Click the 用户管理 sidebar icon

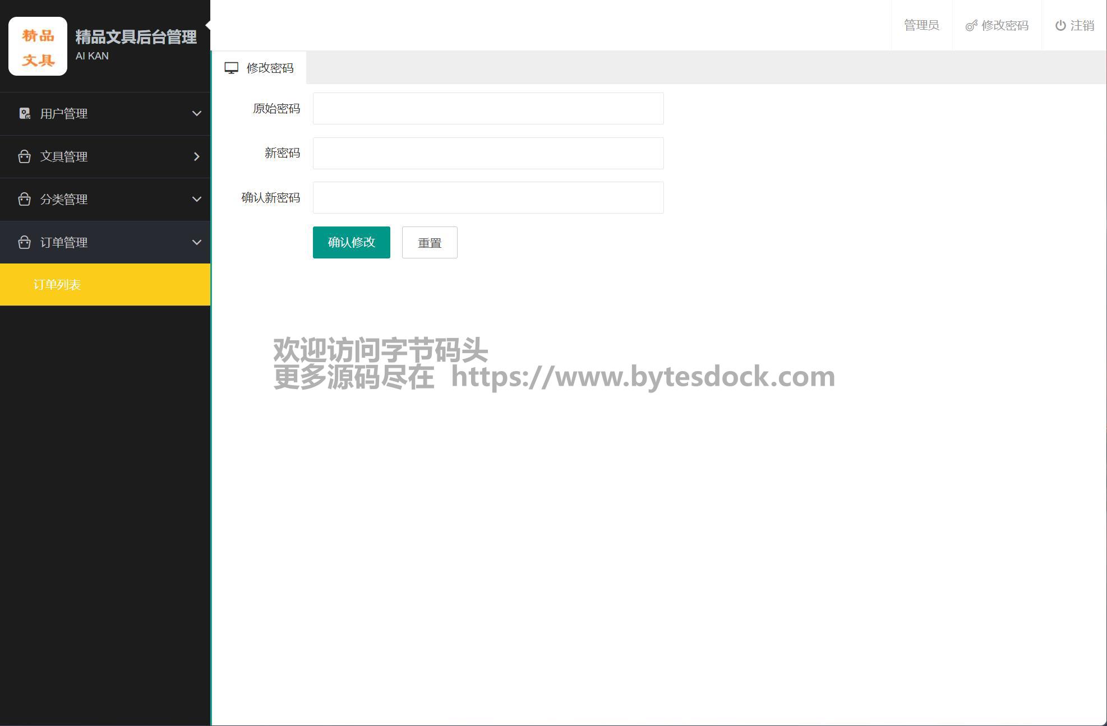(x=25, y=114)
